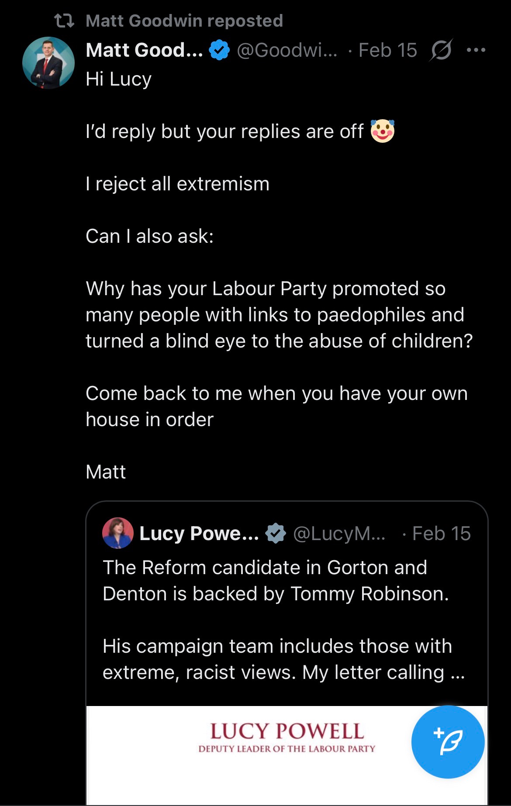Click Matt Goodwin's blue verified badge

click(x=219, y=50)
